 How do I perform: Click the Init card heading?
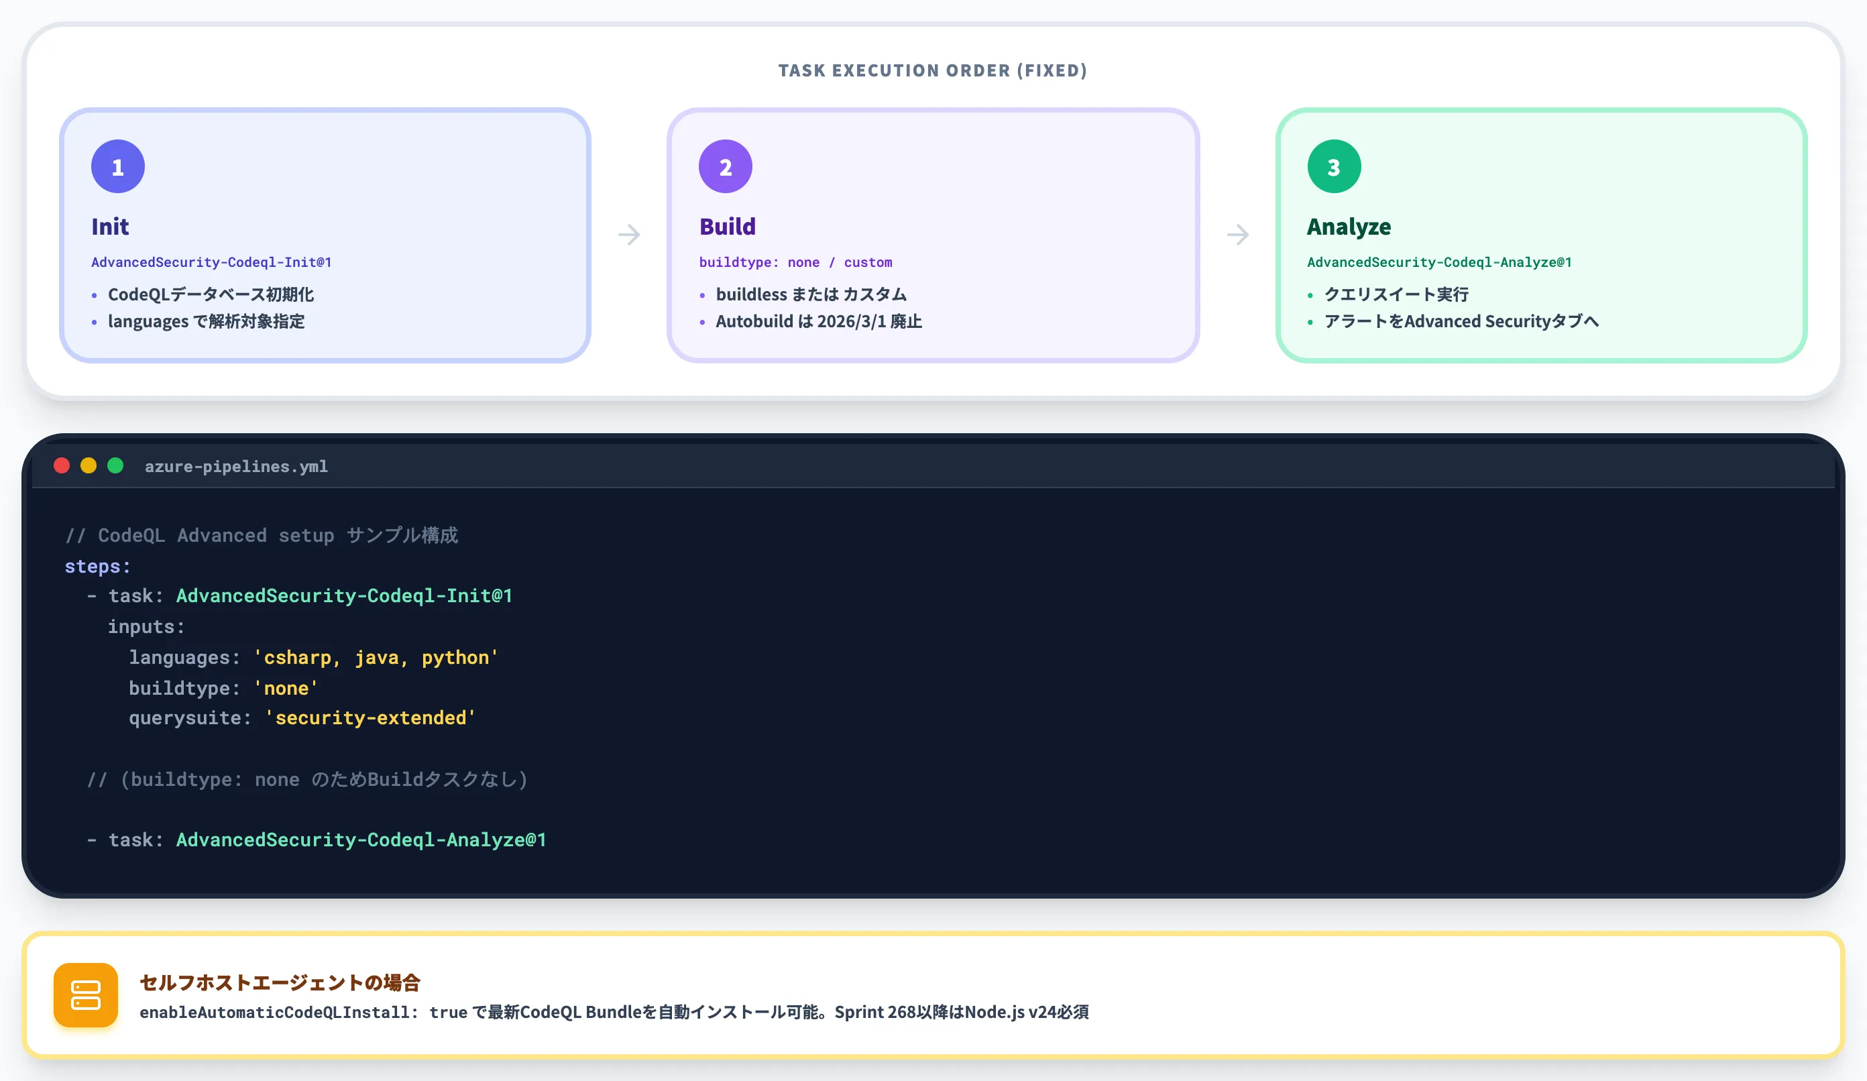click(x=111, y=226)
